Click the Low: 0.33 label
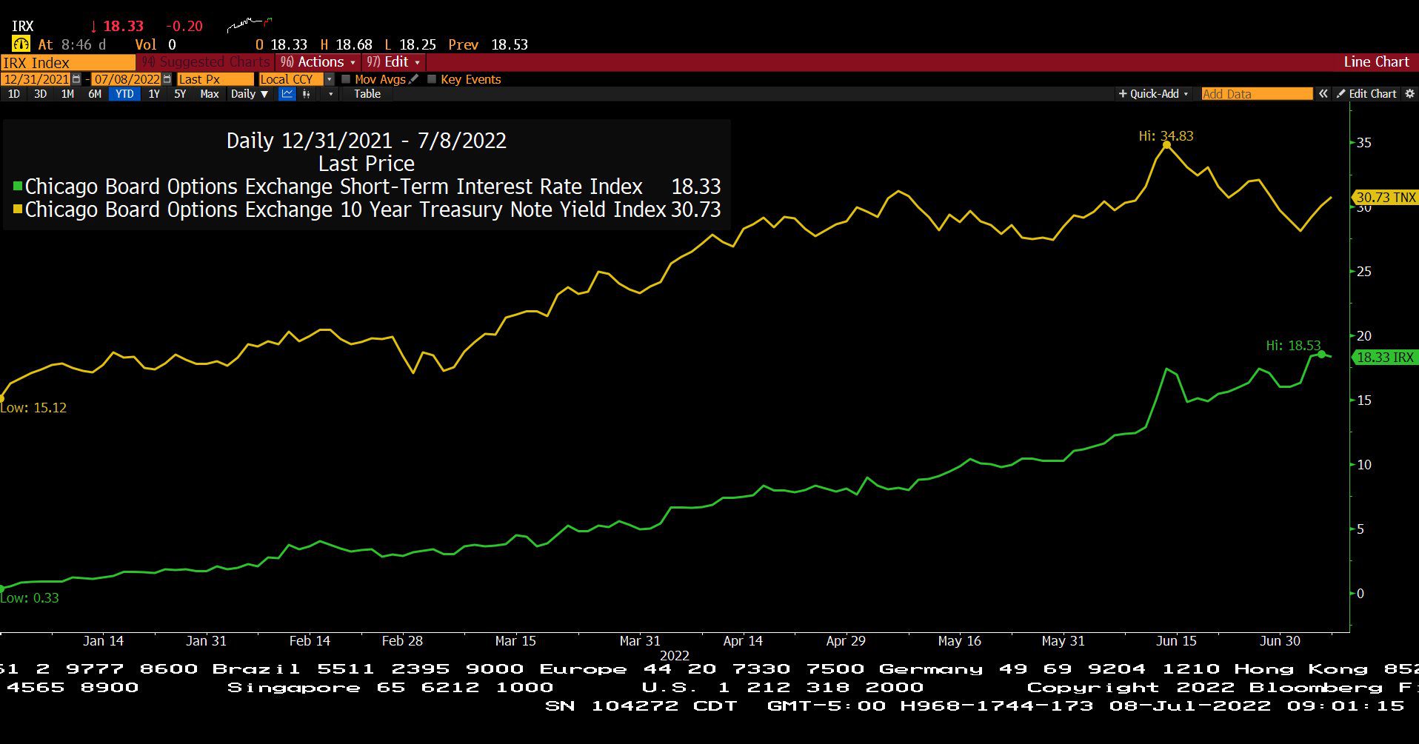The height and width of the screenshot is (744, 1419). pos(30,598)
